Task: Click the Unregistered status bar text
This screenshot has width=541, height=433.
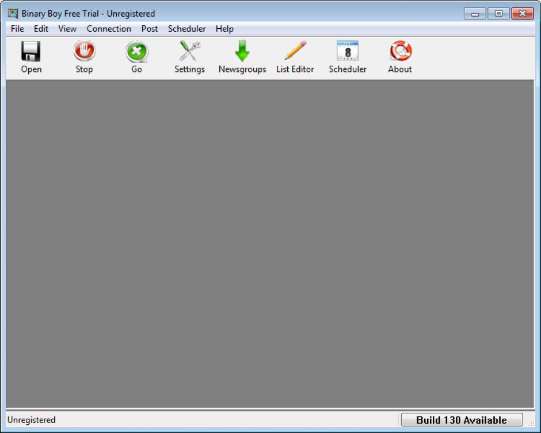Action: [32, 420]
